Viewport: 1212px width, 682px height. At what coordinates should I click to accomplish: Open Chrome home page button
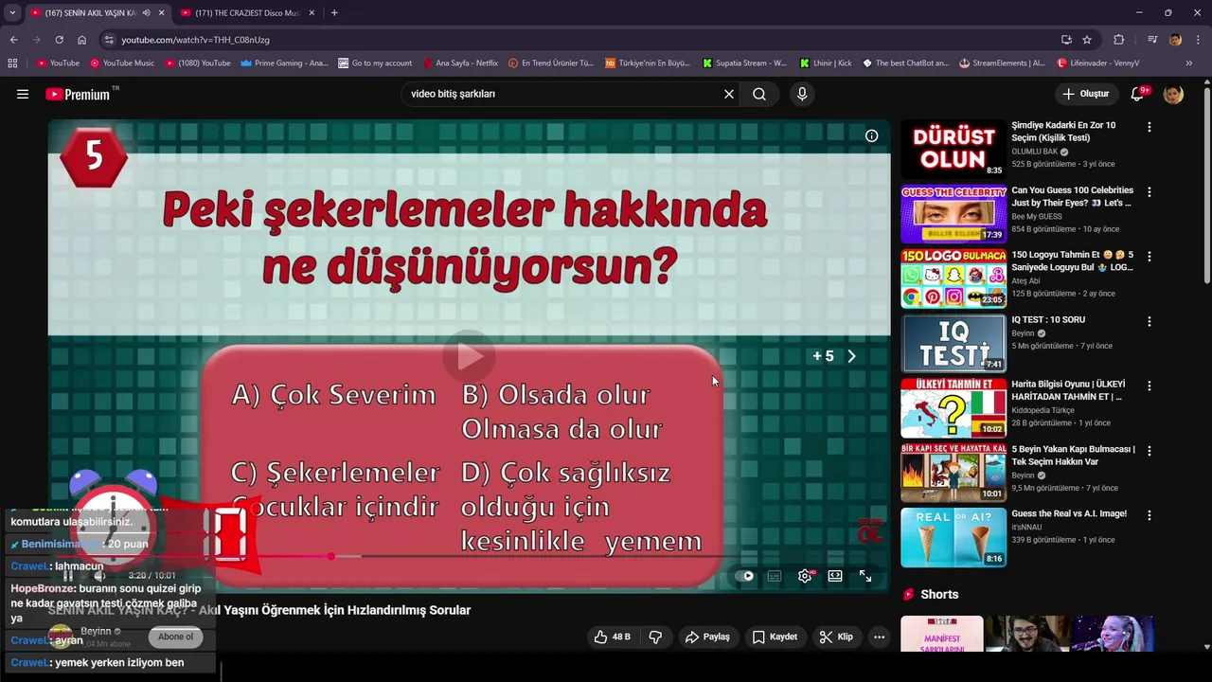81,40
